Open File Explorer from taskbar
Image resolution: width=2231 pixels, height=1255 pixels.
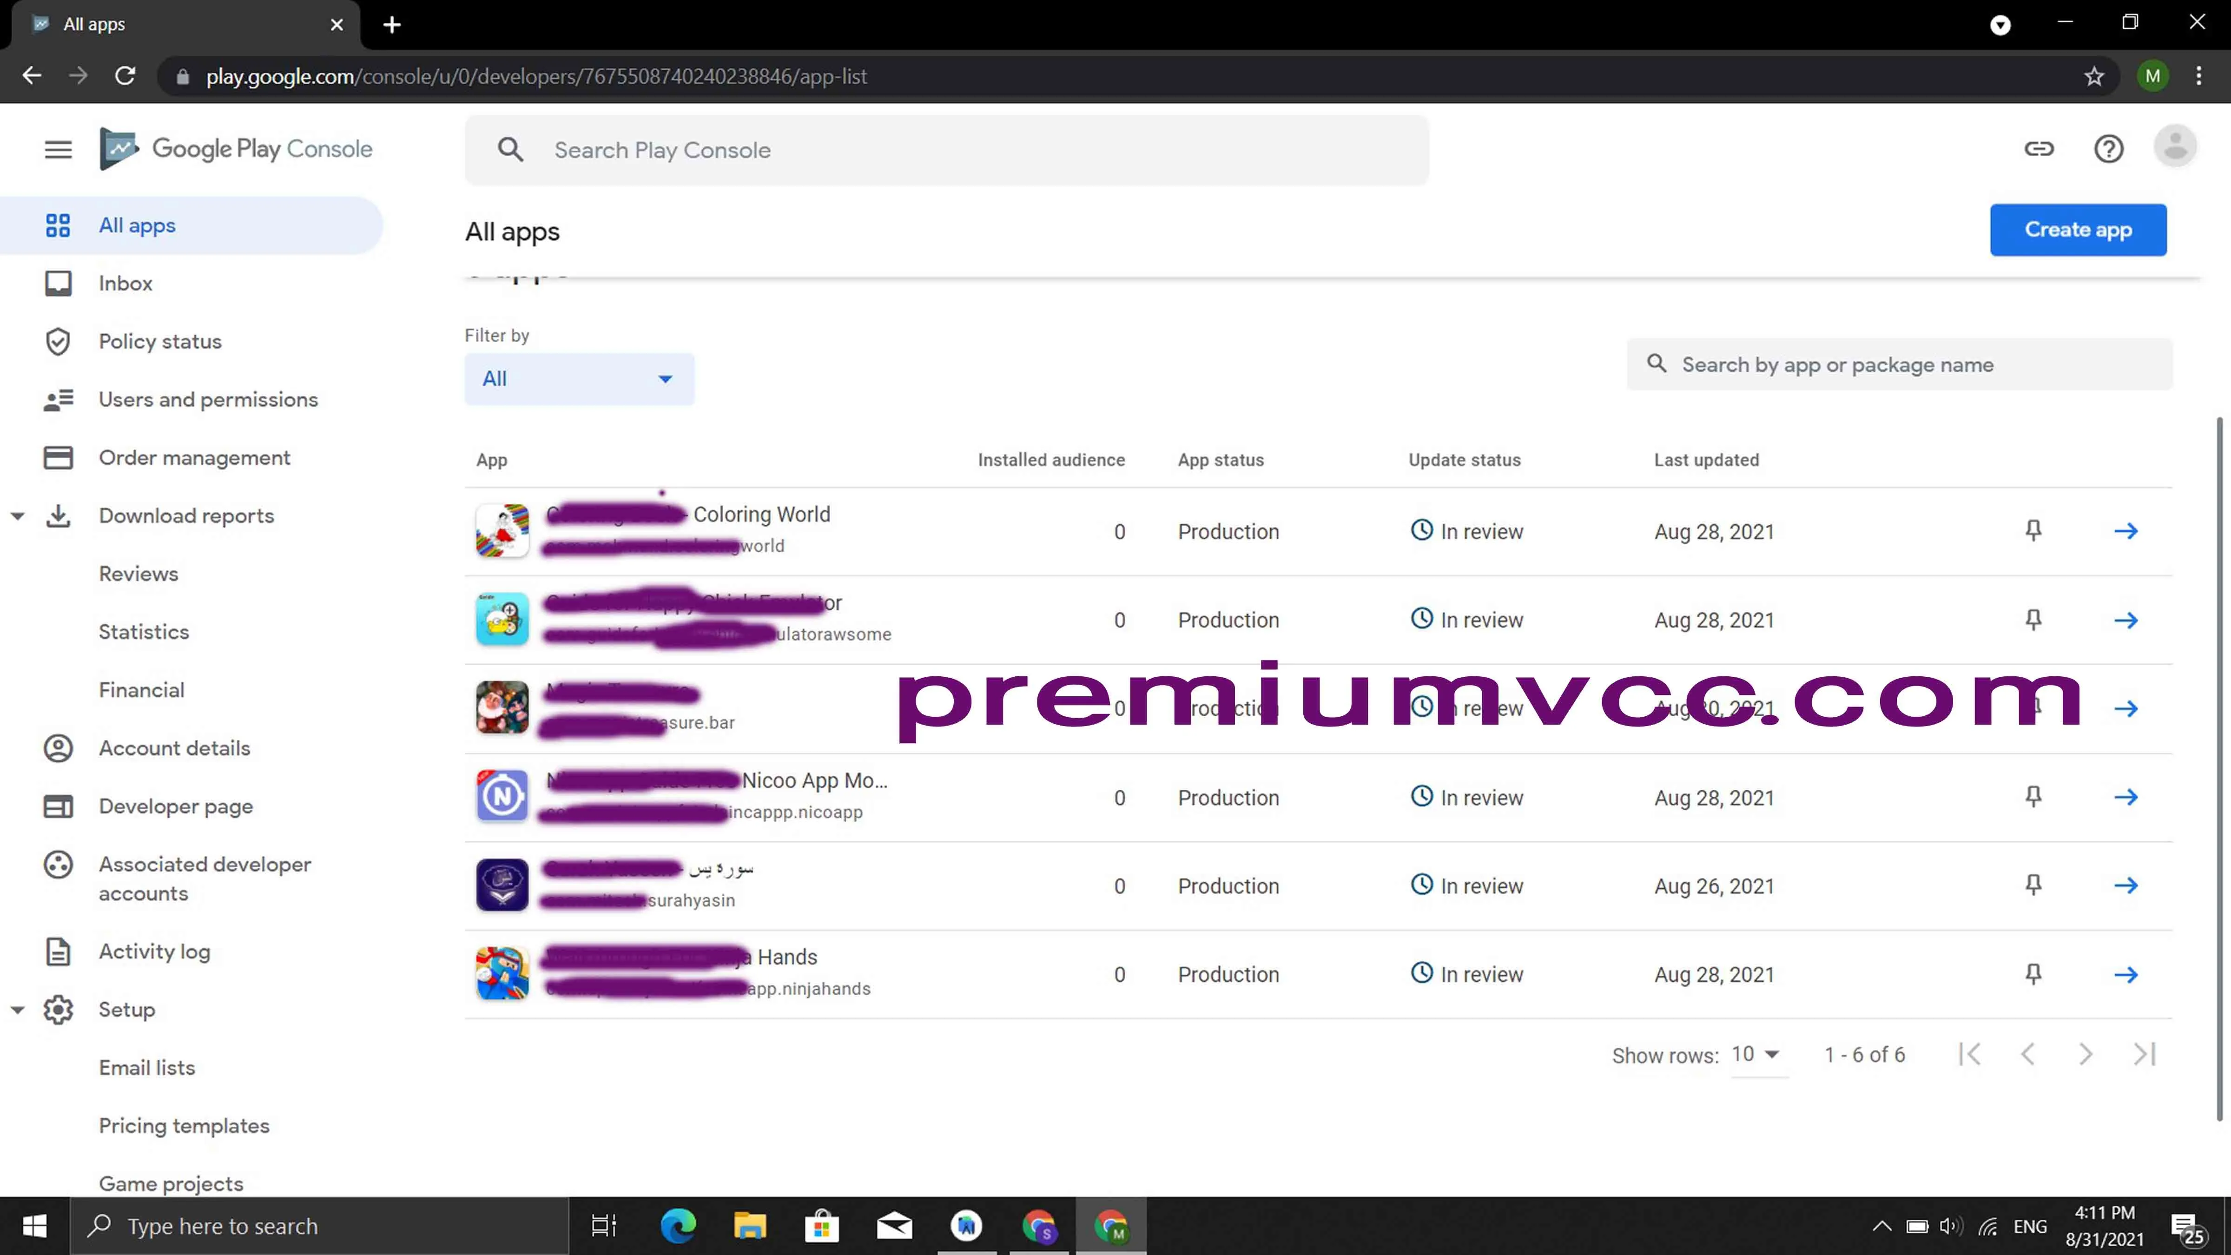point(750,1226)
